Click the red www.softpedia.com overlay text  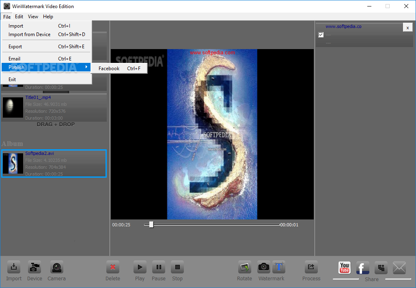pyautogui.click(x=212, y=52)
